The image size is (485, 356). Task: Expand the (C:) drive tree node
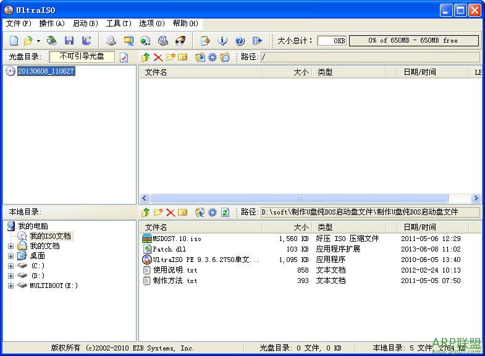pyautogui.click(x=11, y=266)
